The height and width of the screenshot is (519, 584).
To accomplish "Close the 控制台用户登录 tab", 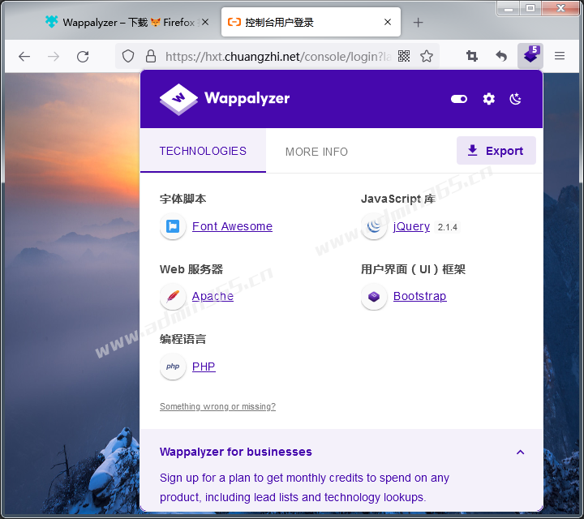I will (x=388, y=23).
